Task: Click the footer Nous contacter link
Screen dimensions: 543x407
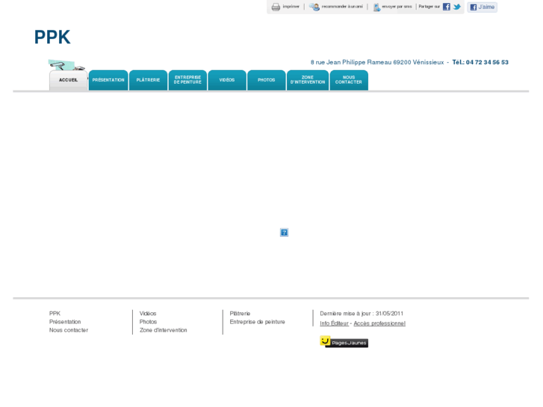Action: [x=69, y=330]
